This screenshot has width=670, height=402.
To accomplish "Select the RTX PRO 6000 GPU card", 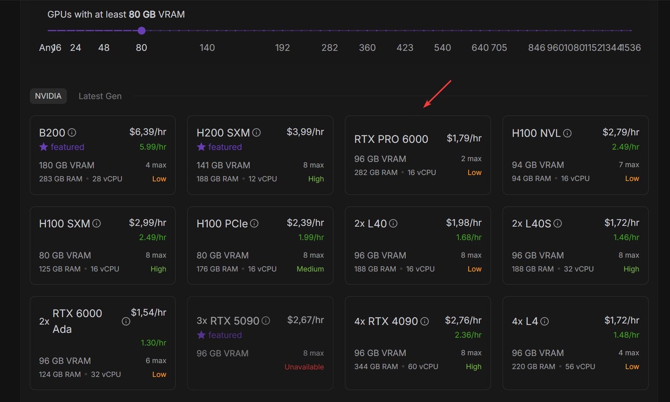I will tap(418, 155).
